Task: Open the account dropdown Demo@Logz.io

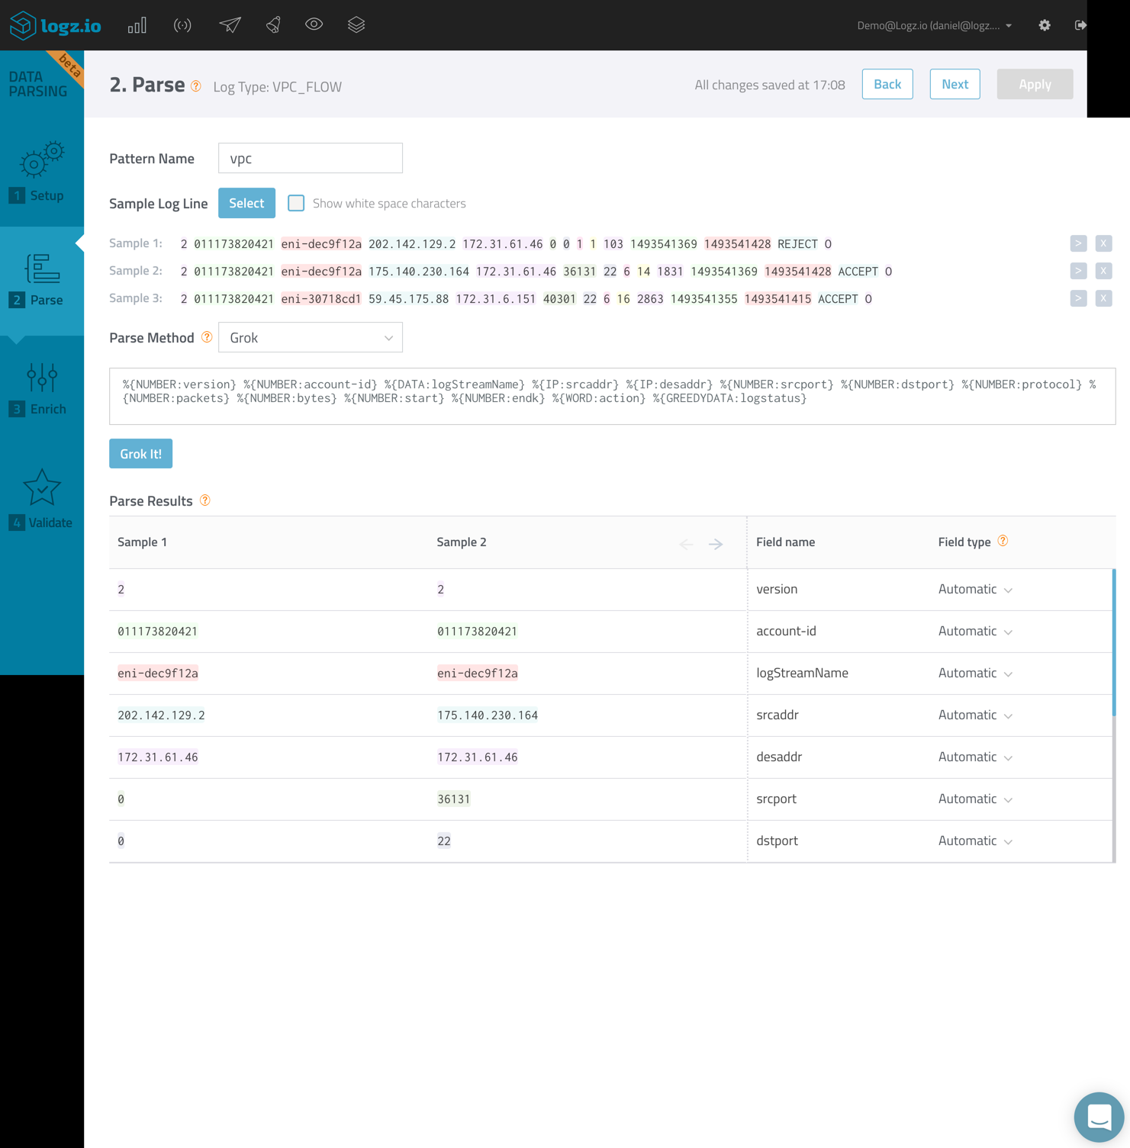Action: (x=934, y=25)
